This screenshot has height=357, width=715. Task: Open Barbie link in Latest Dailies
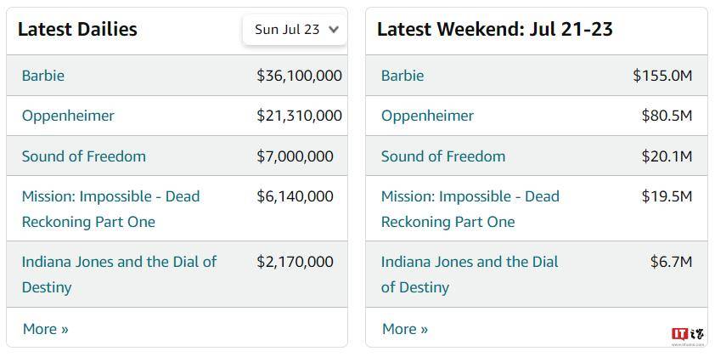pos(42,76)
